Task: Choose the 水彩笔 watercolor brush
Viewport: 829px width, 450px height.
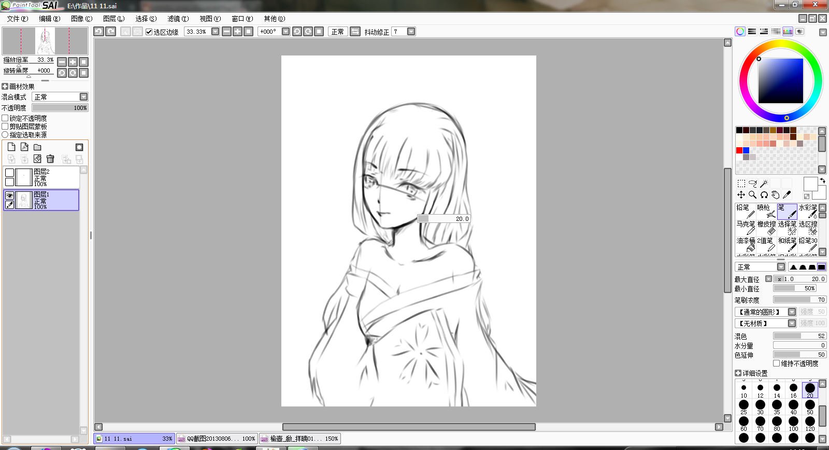Action: 808,211
